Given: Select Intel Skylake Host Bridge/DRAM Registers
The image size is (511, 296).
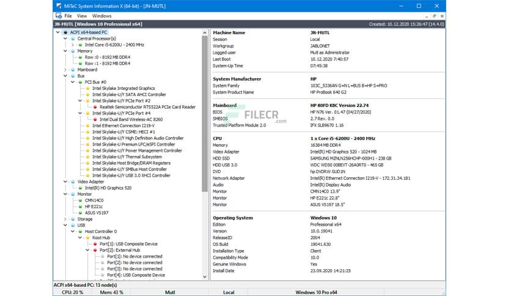Looking at the screenshot, I should (131, 163).
